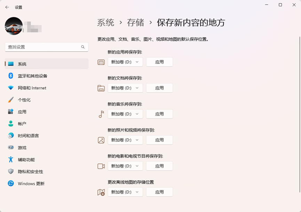Viewport: 301px width, 212px height.
Task: Open the offline maps storage location dropdown
Action: [x=125, y=192]
